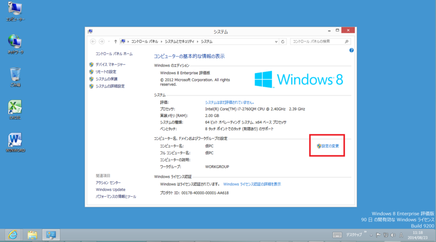436x242 pixels.
Task: Go up one level with the up arrow
Action: 116,41
